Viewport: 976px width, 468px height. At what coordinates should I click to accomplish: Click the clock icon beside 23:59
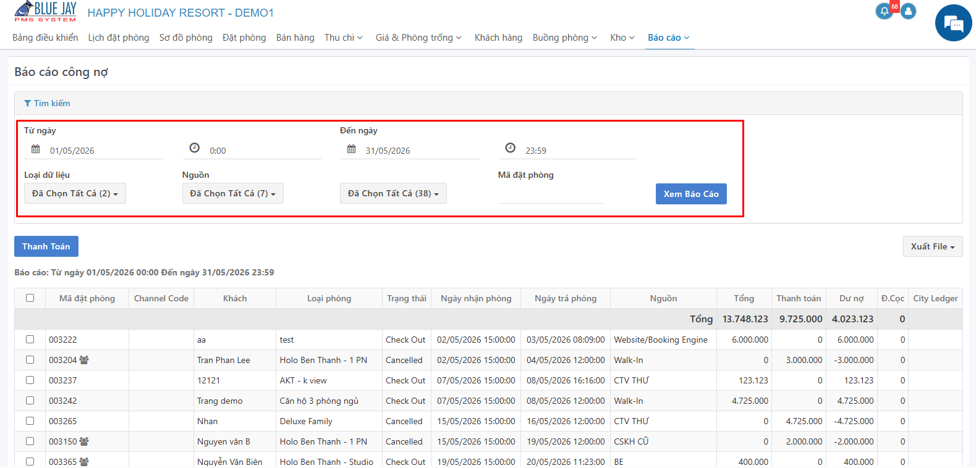510,148
